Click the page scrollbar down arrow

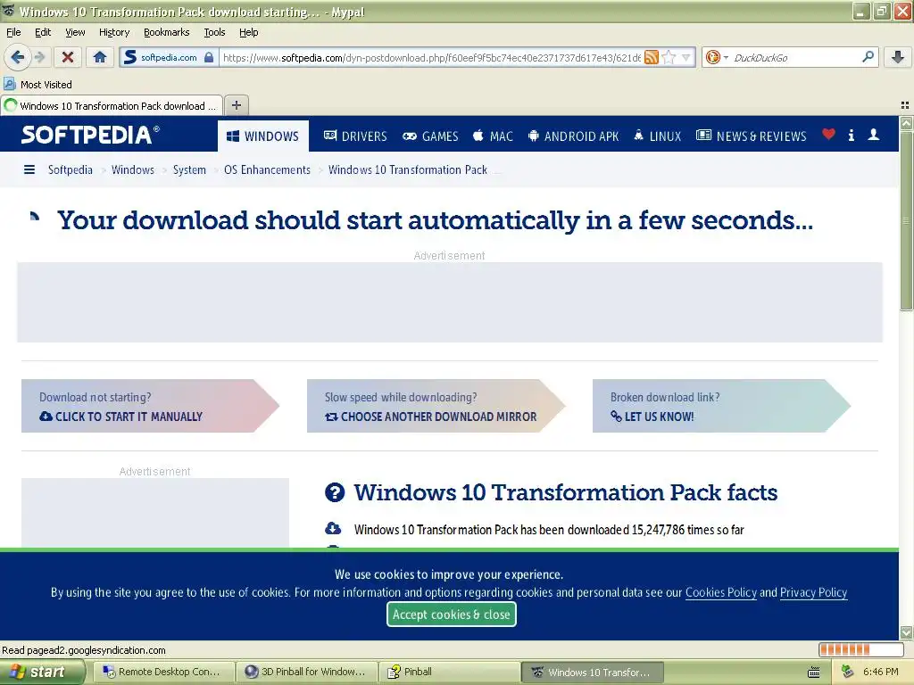[x=906, y=632]
